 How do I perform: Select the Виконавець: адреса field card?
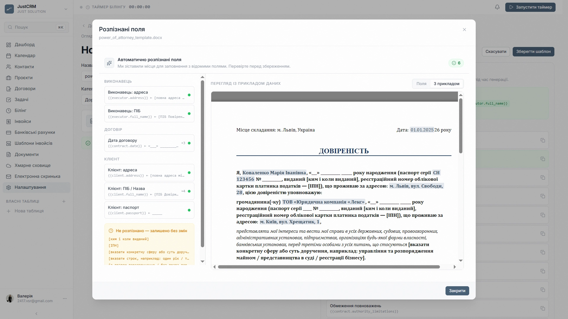(x=149, y=95)
